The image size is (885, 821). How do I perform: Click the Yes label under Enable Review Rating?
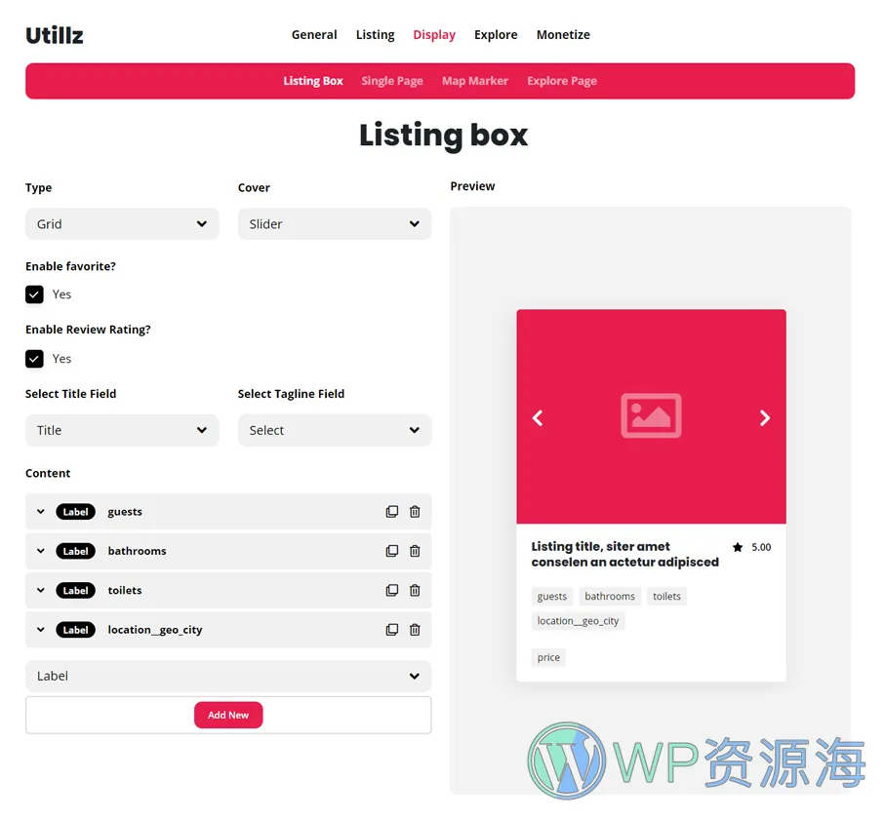point(61,359)
